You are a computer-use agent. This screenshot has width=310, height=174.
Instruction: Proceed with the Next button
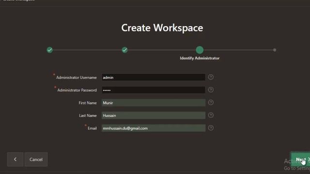[300, 159]
